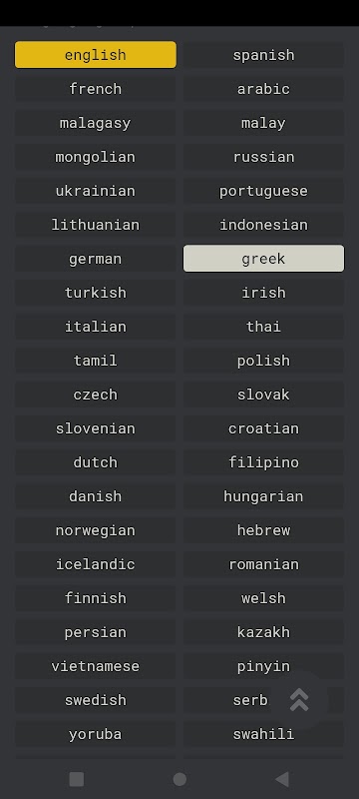Pick french language option
The width and height of the screenshot is (359, 799).
pos(96,89)
